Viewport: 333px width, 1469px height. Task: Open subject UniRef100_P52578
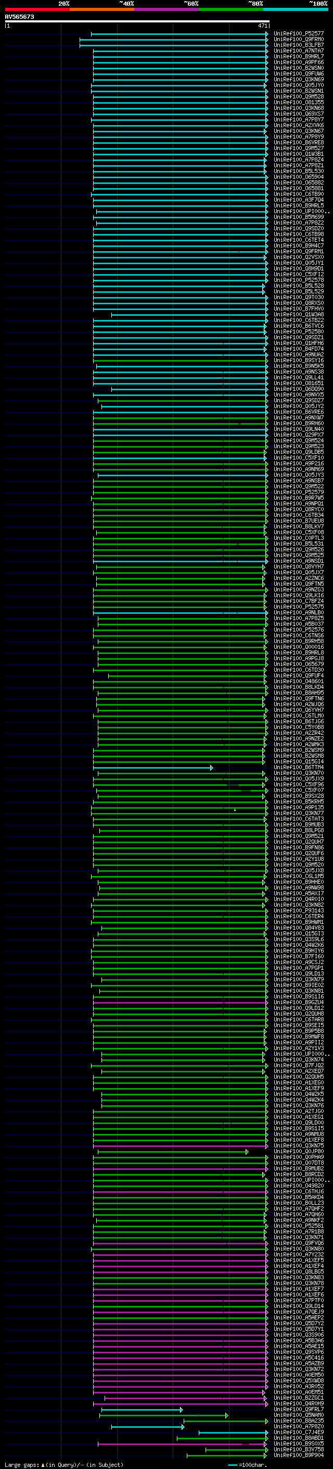299,280
